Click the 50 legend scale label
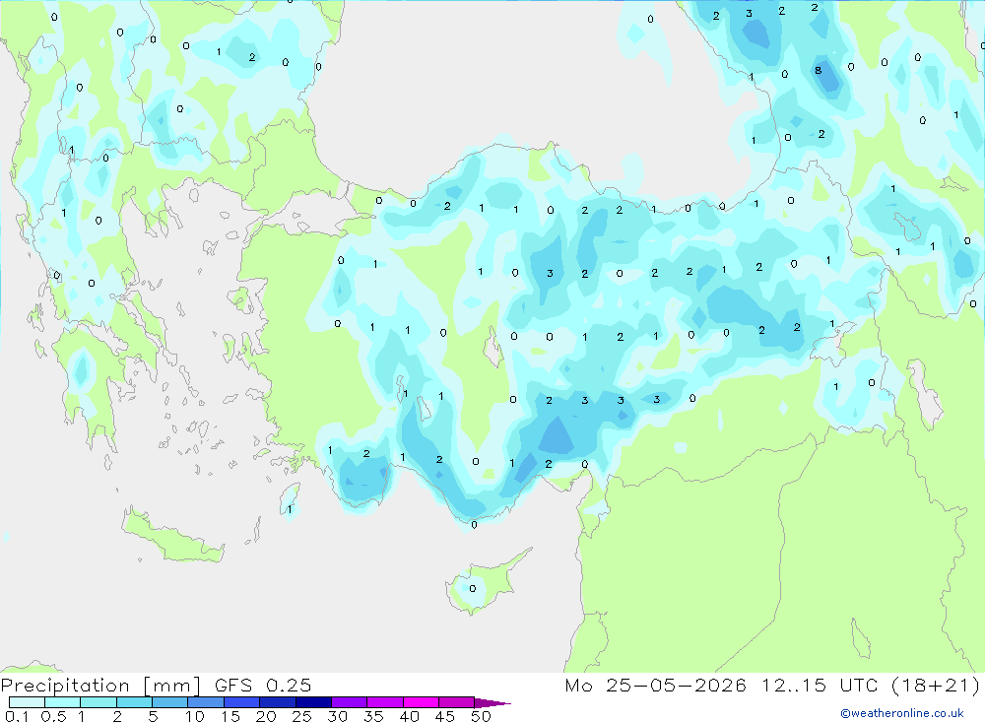This screenshot has height=722, width=985. [x=481, y=716]
